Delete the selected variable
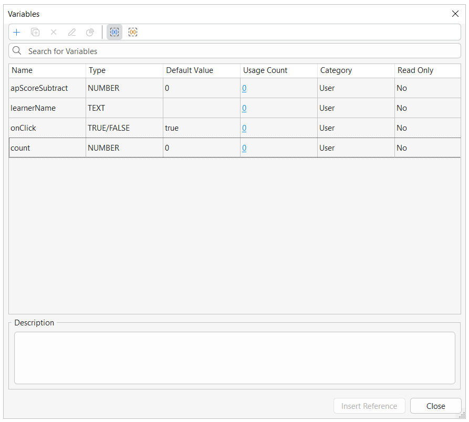Image resolution: width=469 pixels, height=422 pixels. [x=53, y=32]
